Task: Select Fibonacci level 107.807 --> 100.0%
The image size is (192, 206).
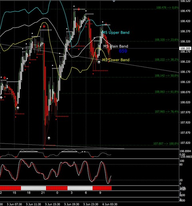Action: coord(166,143)
